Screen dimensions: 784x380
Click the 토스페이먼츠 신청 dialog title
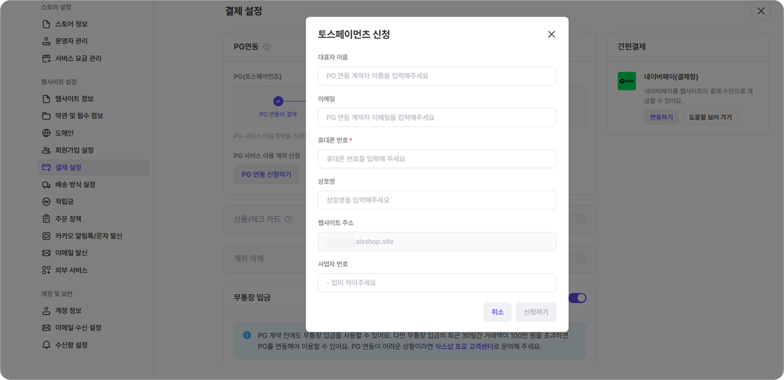tap(354, 34)
